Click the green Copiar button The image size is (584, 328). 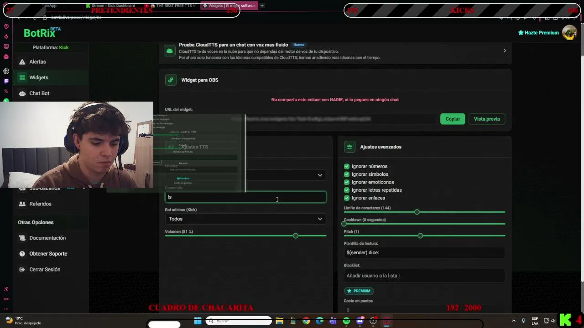click(x=453, y=119)
